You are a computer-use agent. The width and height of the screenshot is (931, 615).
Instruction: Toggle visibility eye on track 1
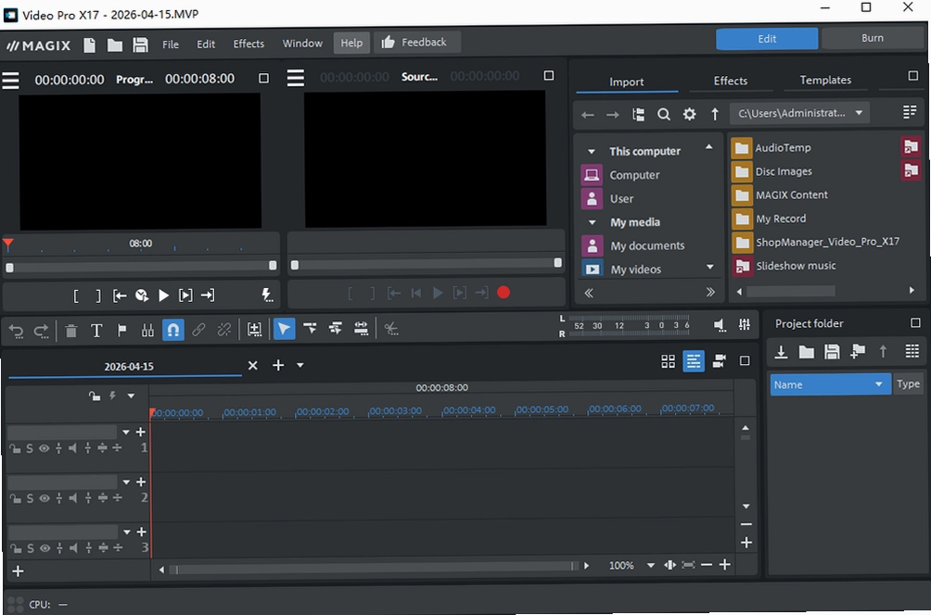click(x=44, y=448)
